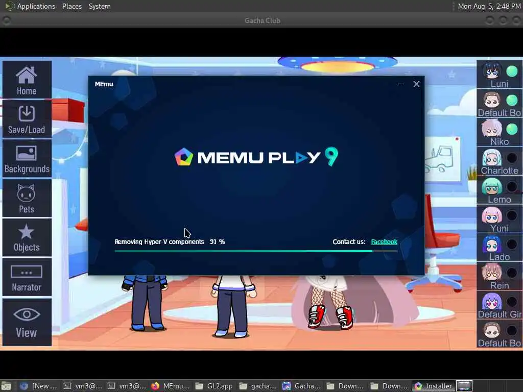The height and width of the screenshot is (392, 523).
Task: Click the 'Contact us:' label
Action: (x=349, y=241)
